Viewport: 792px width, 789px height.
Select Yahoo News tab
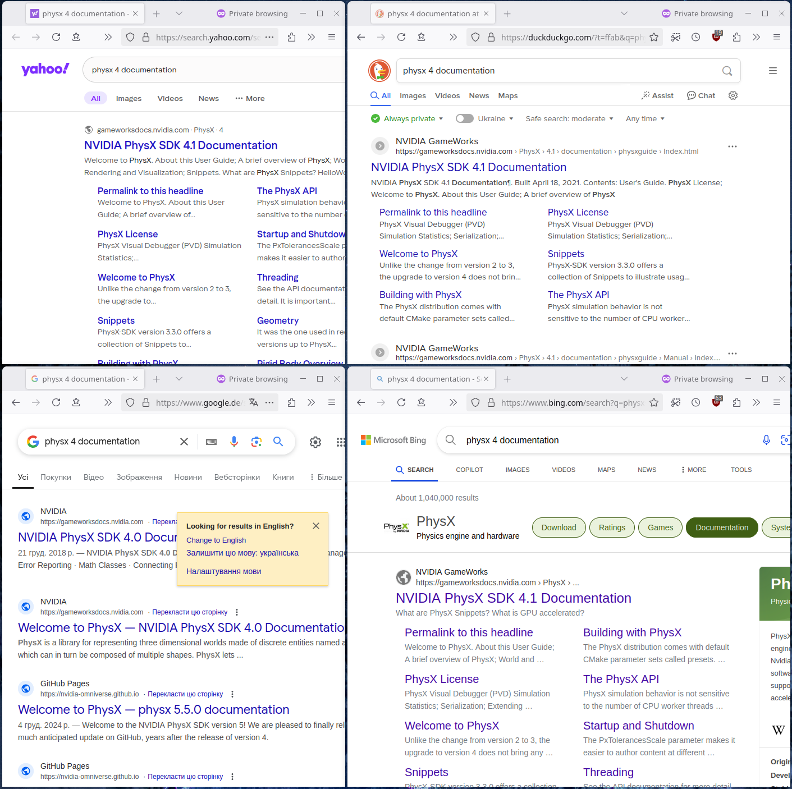point(209,98)
